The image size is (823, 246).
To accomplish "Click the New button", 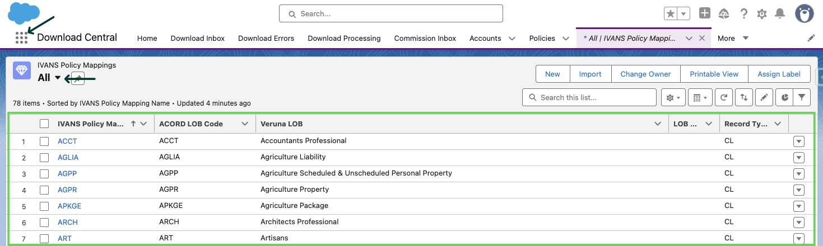I will (x=552, y=74).
